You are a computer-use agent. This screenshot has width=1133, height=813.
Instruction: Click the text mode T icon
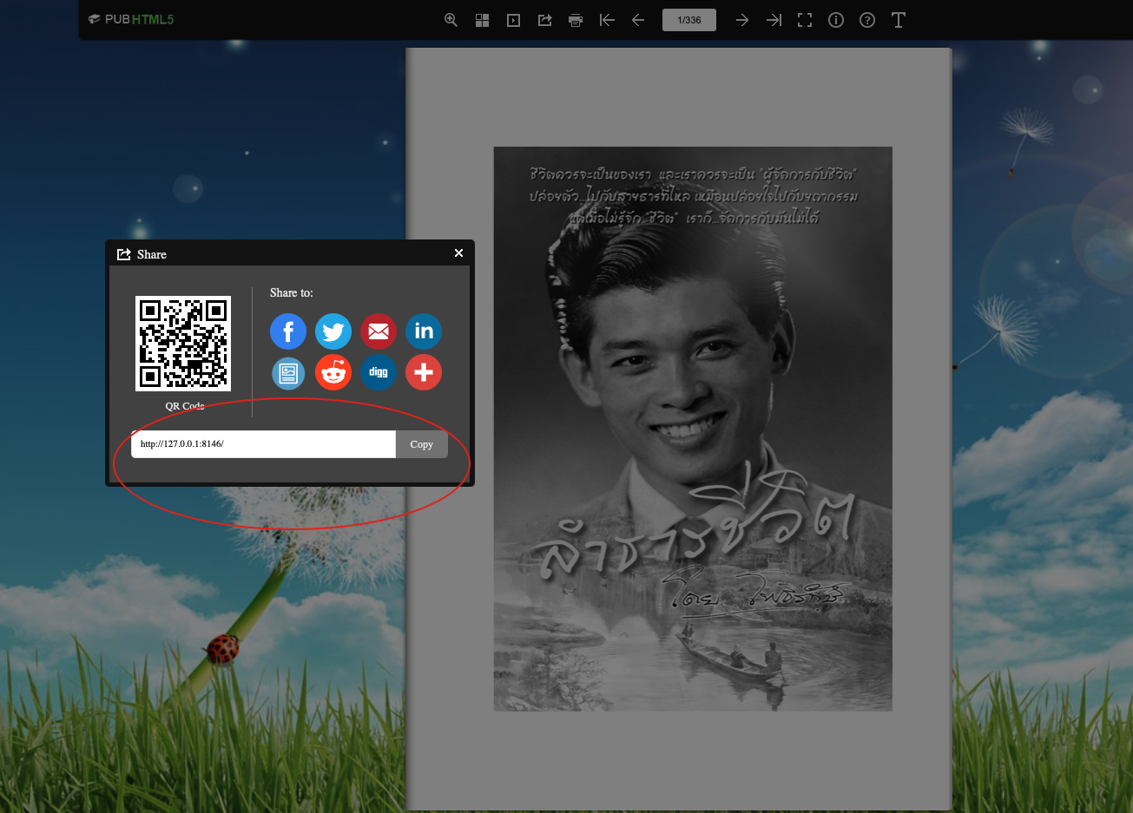coord(899,20)
